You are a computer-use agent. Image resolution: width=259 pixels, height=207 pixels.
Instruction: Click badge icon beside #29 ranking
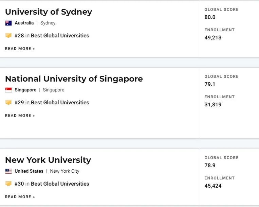click(x=8, y=102)
